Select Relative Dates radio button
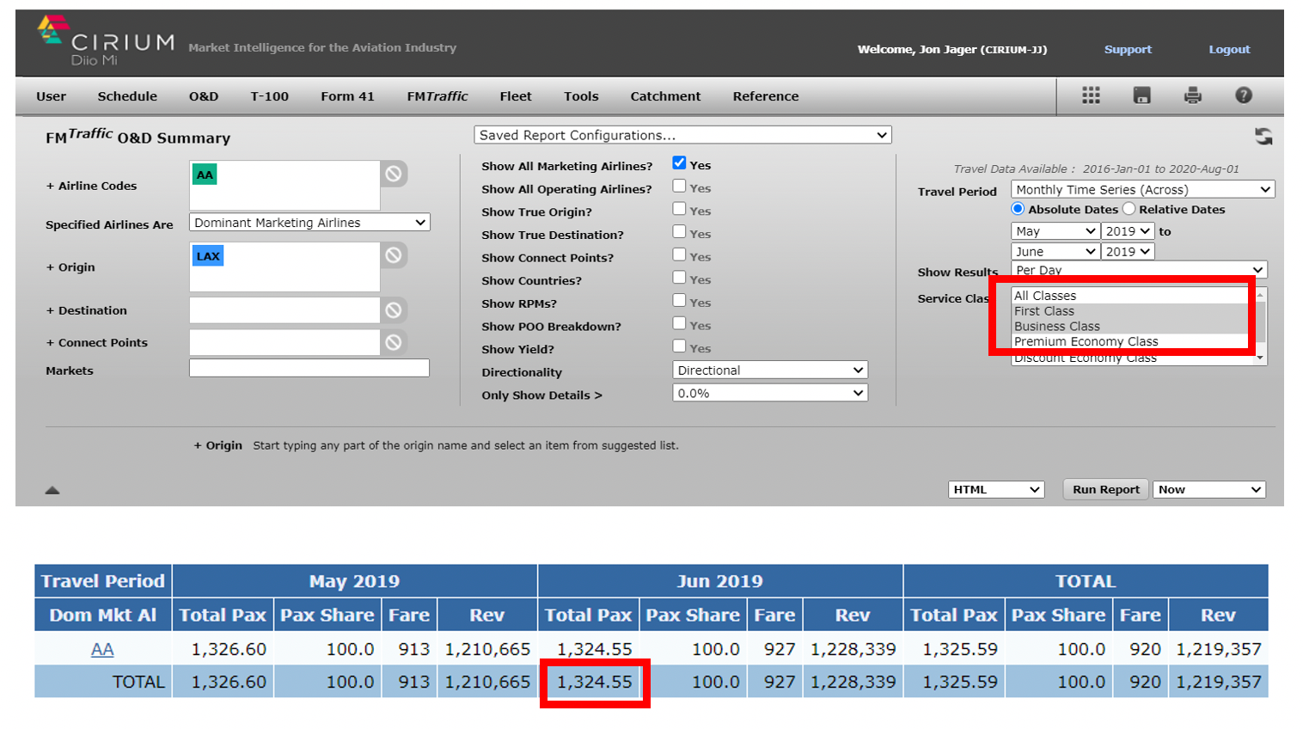The width and height of the screenshot is (1303, 729). [x=1129, y=209]
